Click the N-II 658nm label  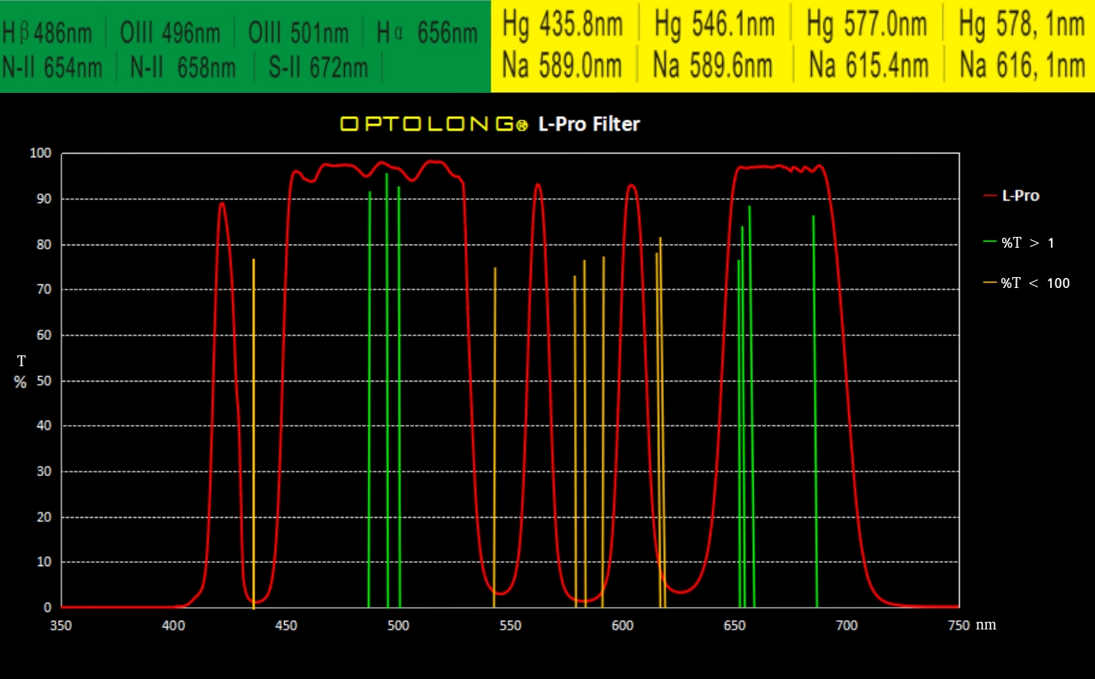[x=183, y=68]
